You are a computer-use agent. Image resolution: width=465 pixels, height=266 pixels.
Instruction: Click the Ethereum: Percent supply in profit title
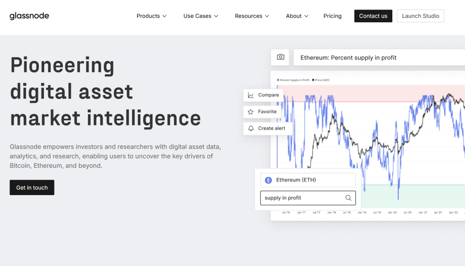pyautogui.click(x=348, y=58)
